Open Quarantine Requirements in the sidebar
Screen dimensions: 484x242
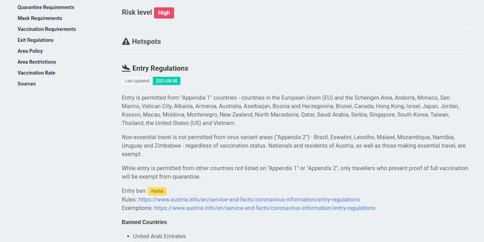coord(46,7)
